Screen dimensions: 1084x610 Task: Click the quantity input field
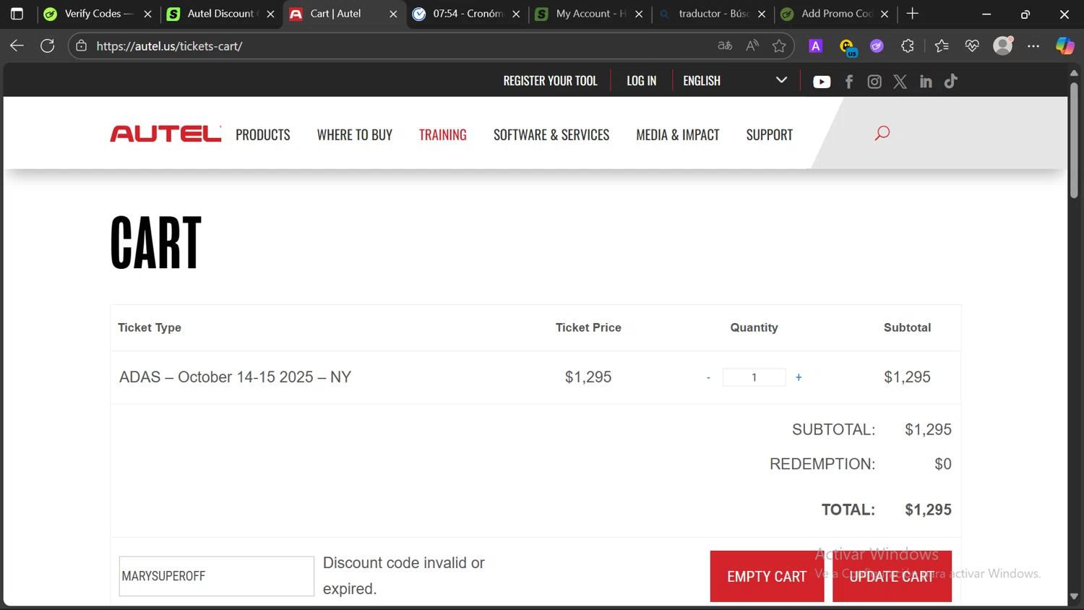pos(754,377)
